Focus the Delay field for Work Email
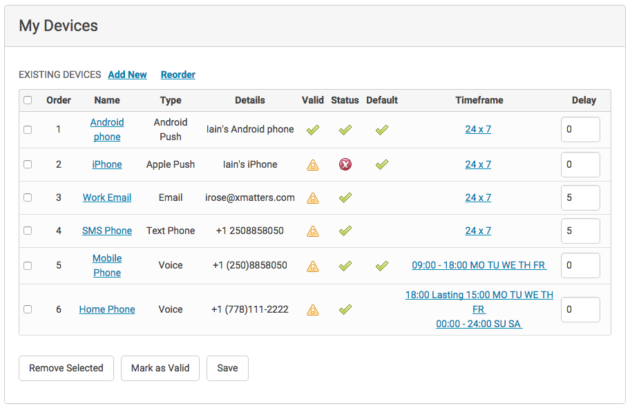 [580, 197]
